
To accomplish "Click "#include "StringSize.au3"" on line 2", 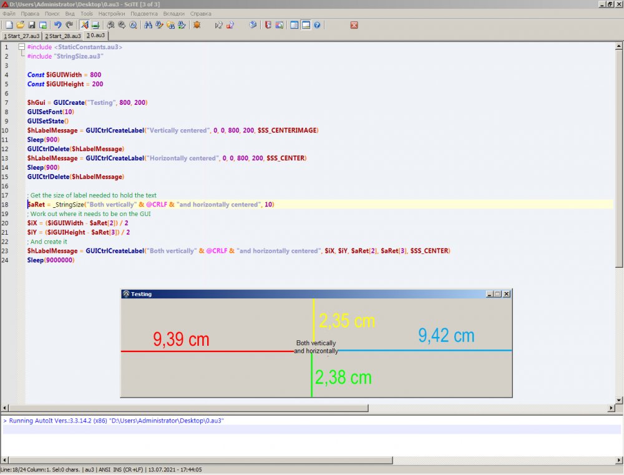I will pyautogui.click(x=66, y=57).
